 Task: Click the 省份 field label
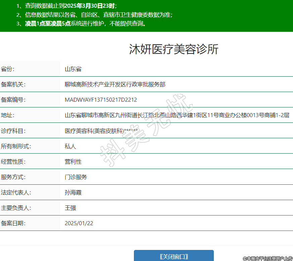point(8,69)
